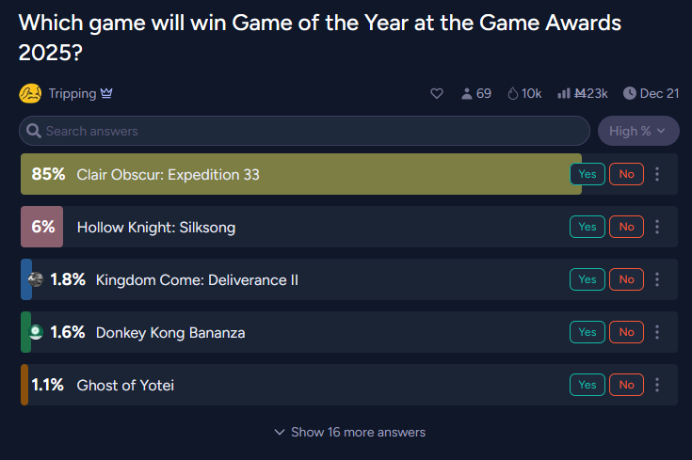Click the Dec 21 close date clock icon

(629, 93)
